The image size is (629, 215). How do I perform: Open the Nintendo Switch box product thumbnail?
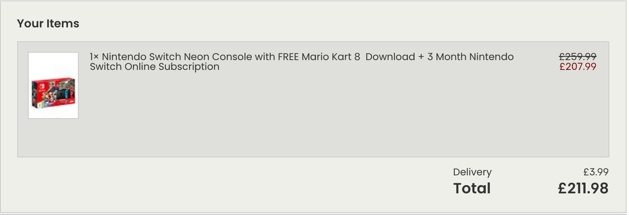(x=53, y=85)
